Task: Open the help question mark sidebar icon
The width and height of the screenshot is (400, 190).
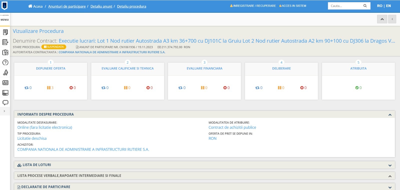Action: [5, 62]
